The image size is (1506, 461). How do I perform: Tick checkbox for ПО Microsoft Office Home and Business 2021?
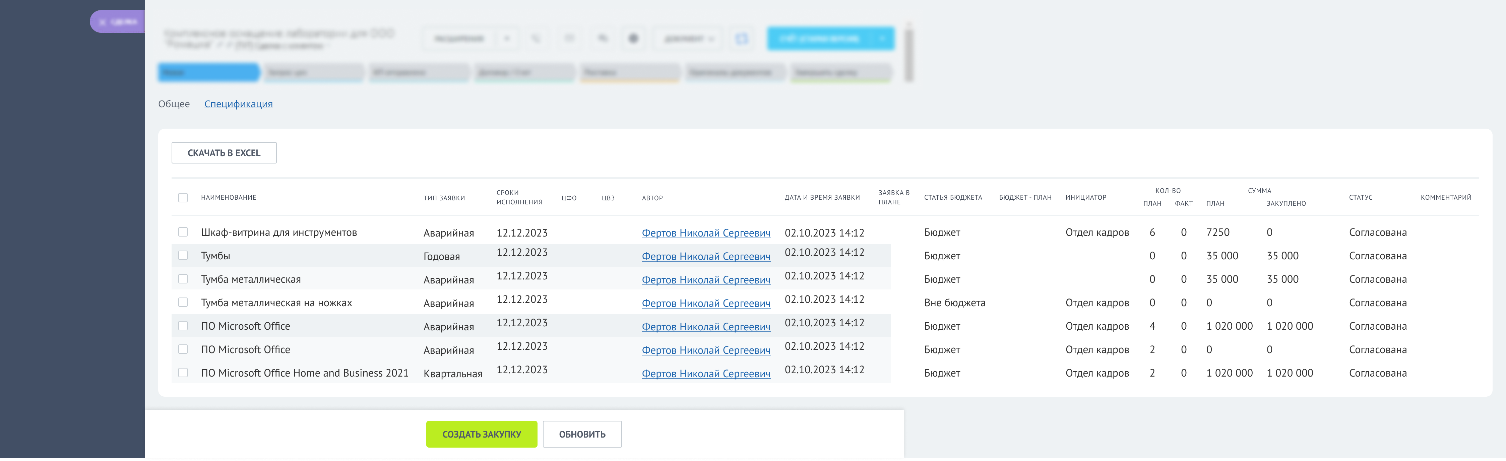click(x=183, y=373)
